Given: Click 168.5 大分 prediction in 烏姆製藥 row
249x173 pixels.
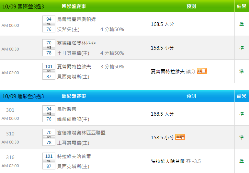Looking at the screenshot, I should (162, 114).
